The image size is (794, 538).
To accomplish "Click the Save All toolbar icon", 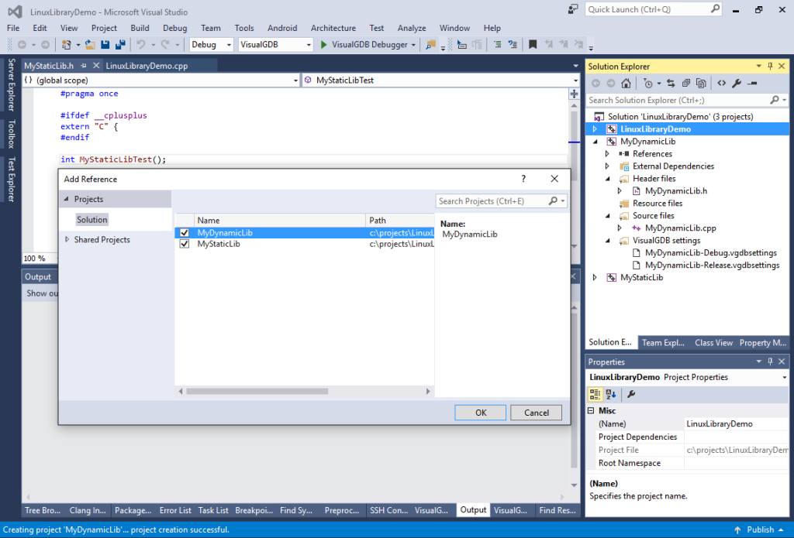I will coord(121,44).
